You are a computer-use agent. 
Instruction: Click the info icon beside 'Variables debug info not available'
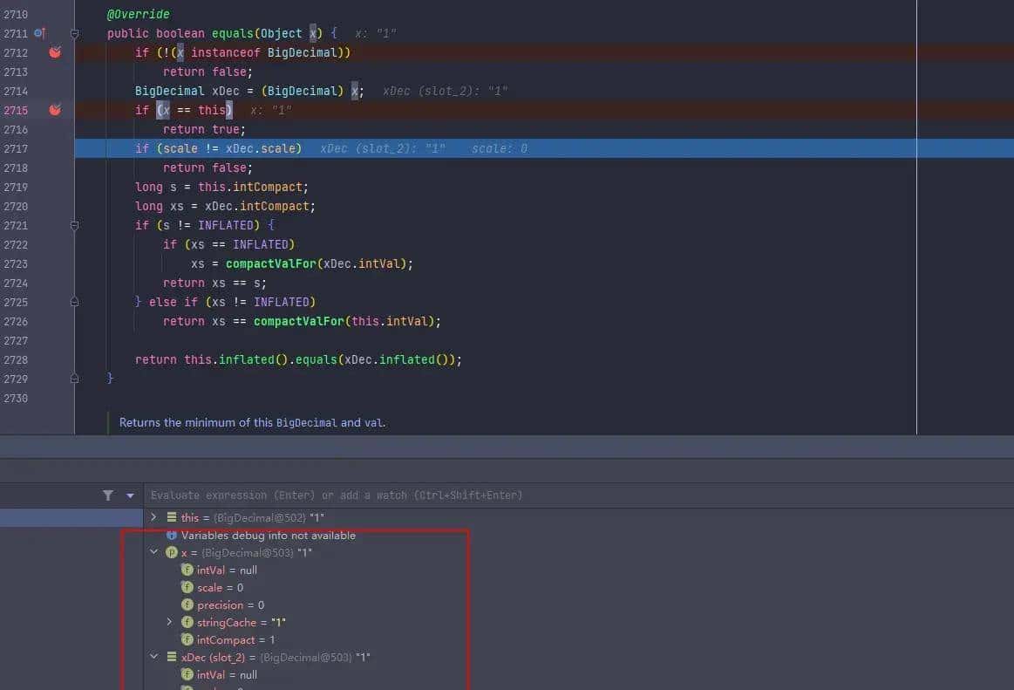(x=172, y=535)
